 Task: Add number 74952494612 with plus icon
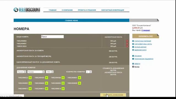tap(30, 89)
